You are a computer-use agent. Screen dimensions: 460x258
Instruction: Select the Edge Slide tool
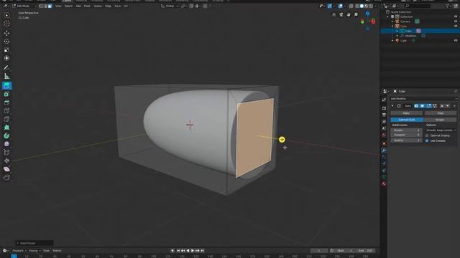[6, 153]
